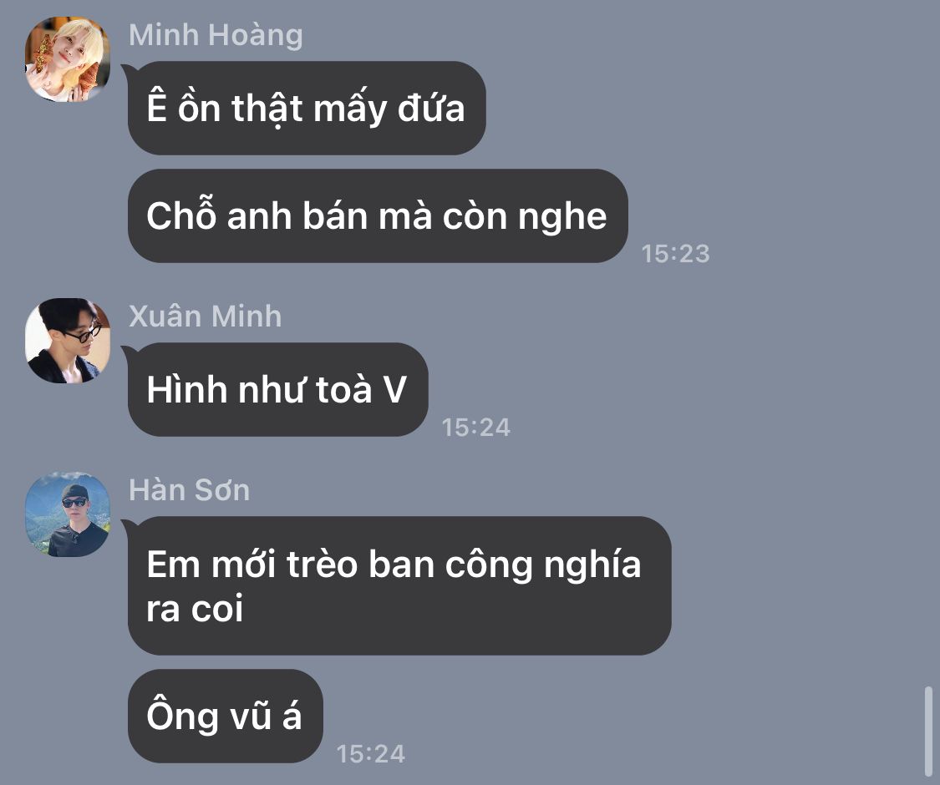This screenshot has width=940, height=785.
Task: Tap the message 'Ông vũ á'
Action: point(226,716)
